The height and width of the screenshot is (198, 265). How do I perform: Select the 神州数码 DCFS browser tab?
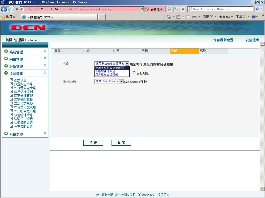point(59,17)
